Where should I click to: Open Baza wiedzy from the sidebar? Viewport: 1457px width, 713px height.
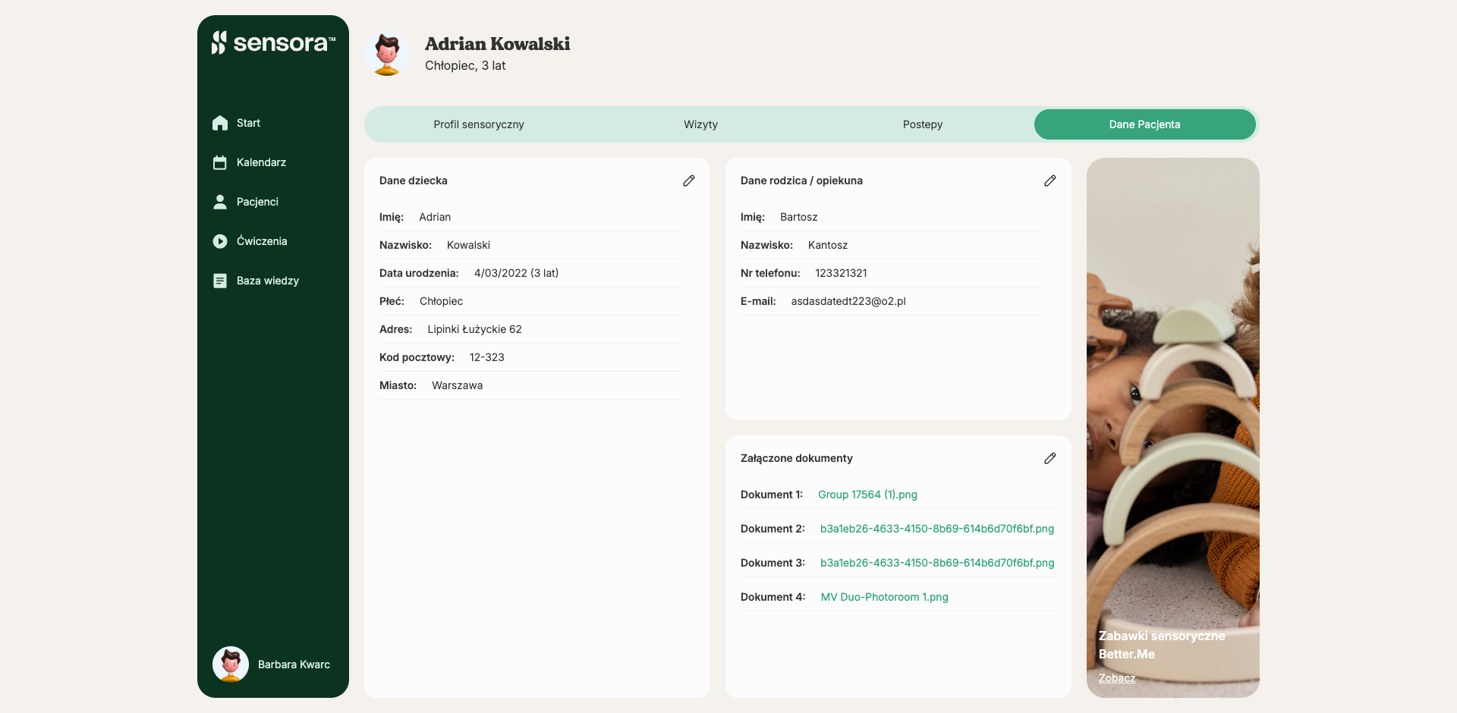pos(268,281)
